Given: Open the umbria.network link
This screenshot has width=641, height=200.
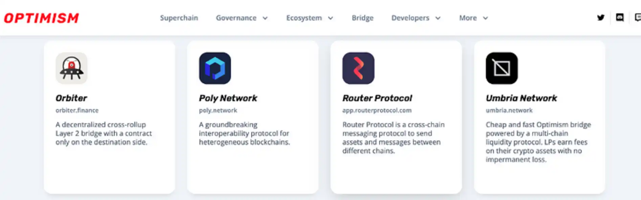Looking at the screenshot, I should [x=509, y=110].
